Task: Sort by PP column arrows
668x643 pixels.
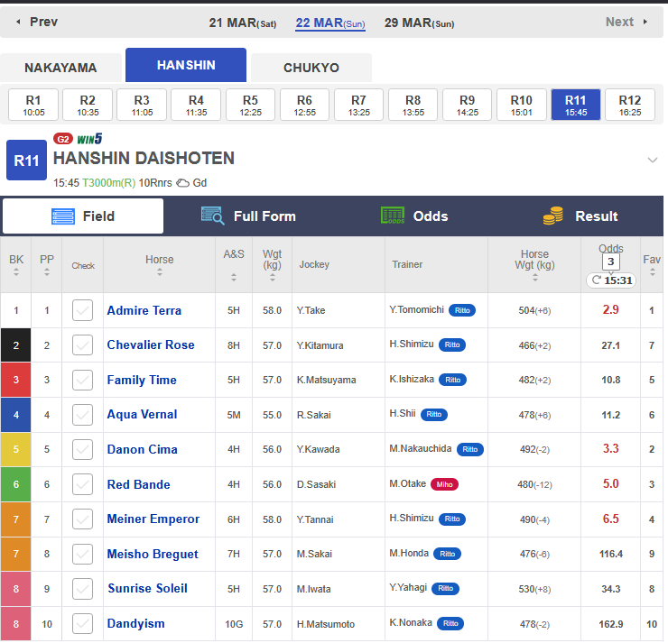Action: point(47,272)
